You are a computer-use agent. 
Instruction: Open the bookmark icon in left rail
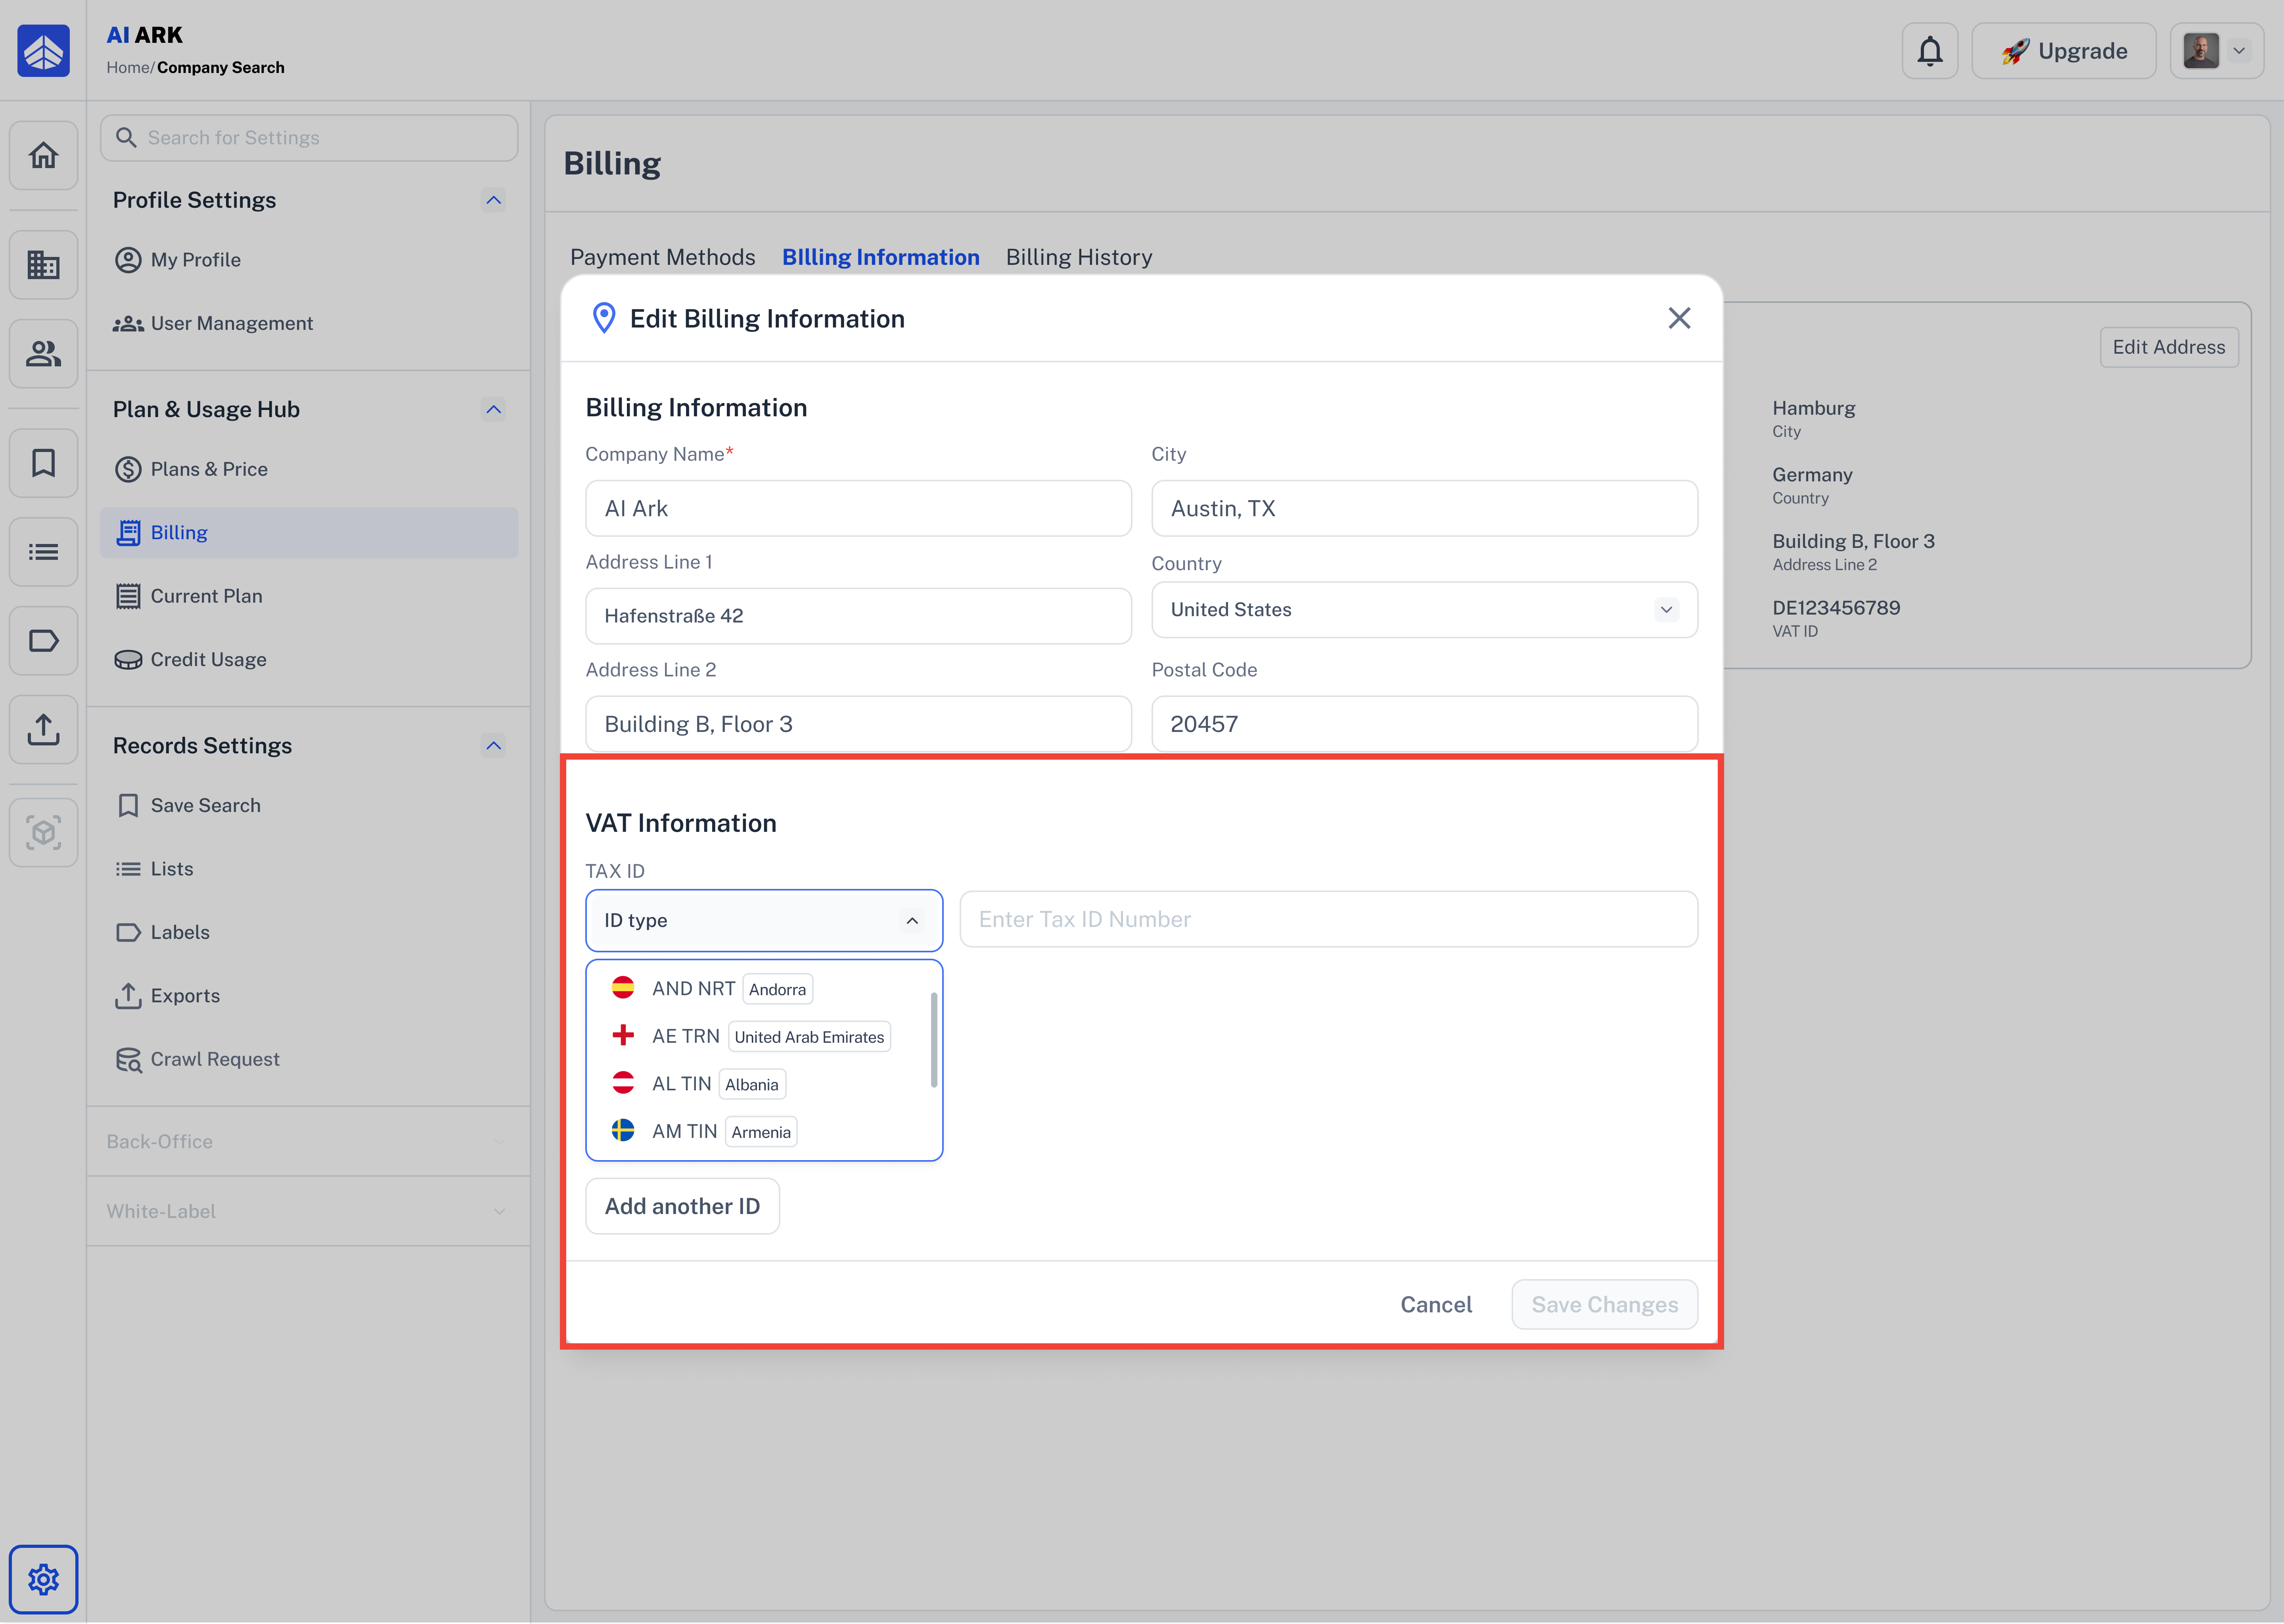[x=43, y=463]
